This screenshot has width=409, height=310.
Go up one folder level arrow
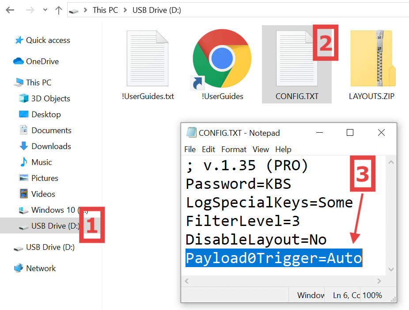click(59, 10)
